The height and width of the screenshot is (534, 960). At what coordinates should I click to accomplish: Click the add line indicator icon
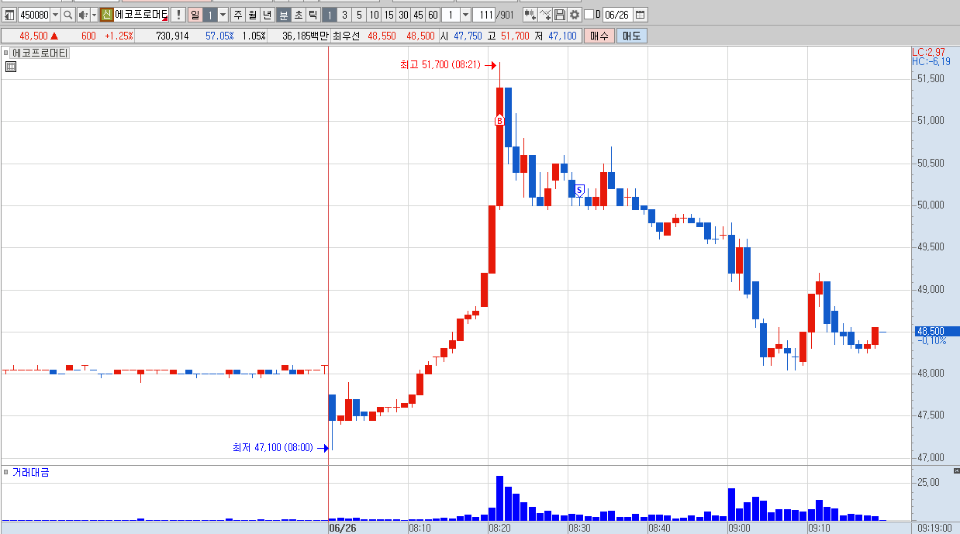(545, 15)
